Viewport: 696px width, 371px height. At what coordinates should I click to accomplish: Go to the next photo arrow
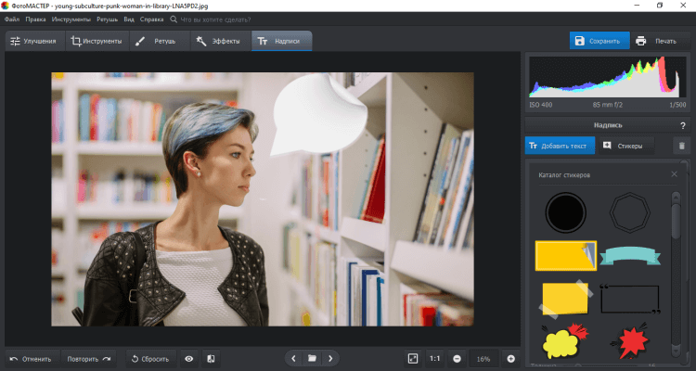329,358
